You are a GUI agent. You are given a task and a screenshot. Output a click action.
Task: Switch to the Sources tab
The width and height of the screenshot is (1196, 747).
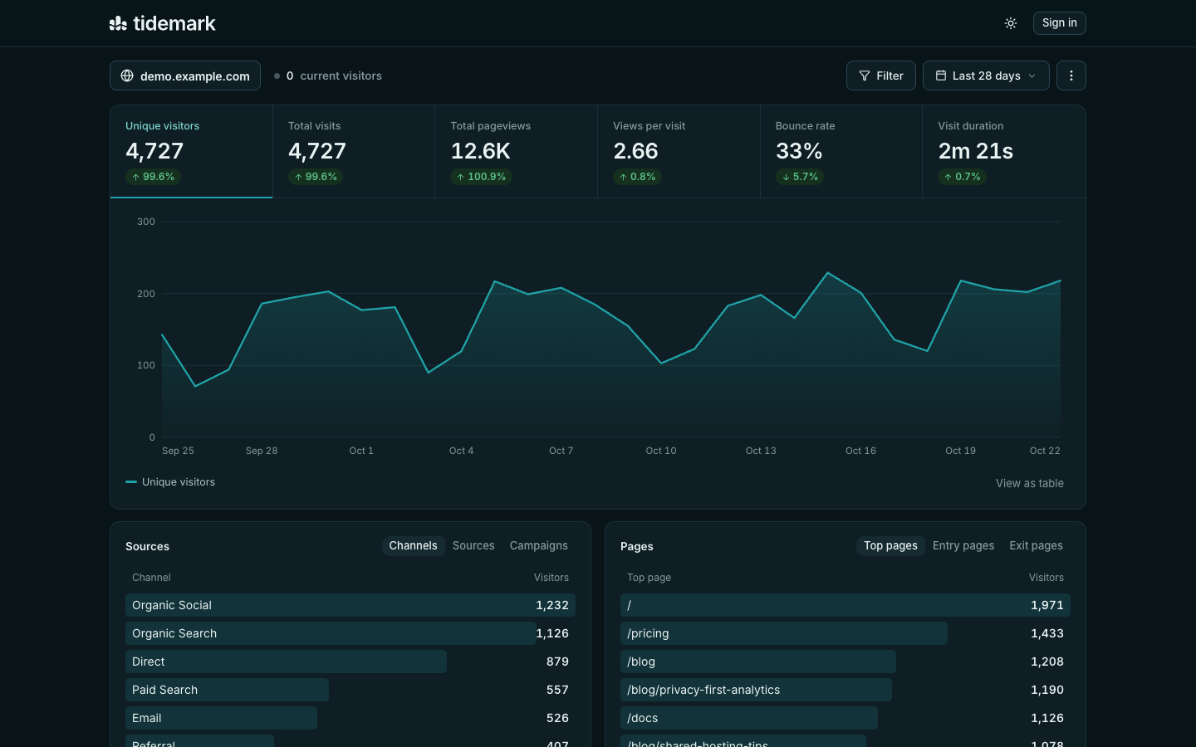point(473,545)
